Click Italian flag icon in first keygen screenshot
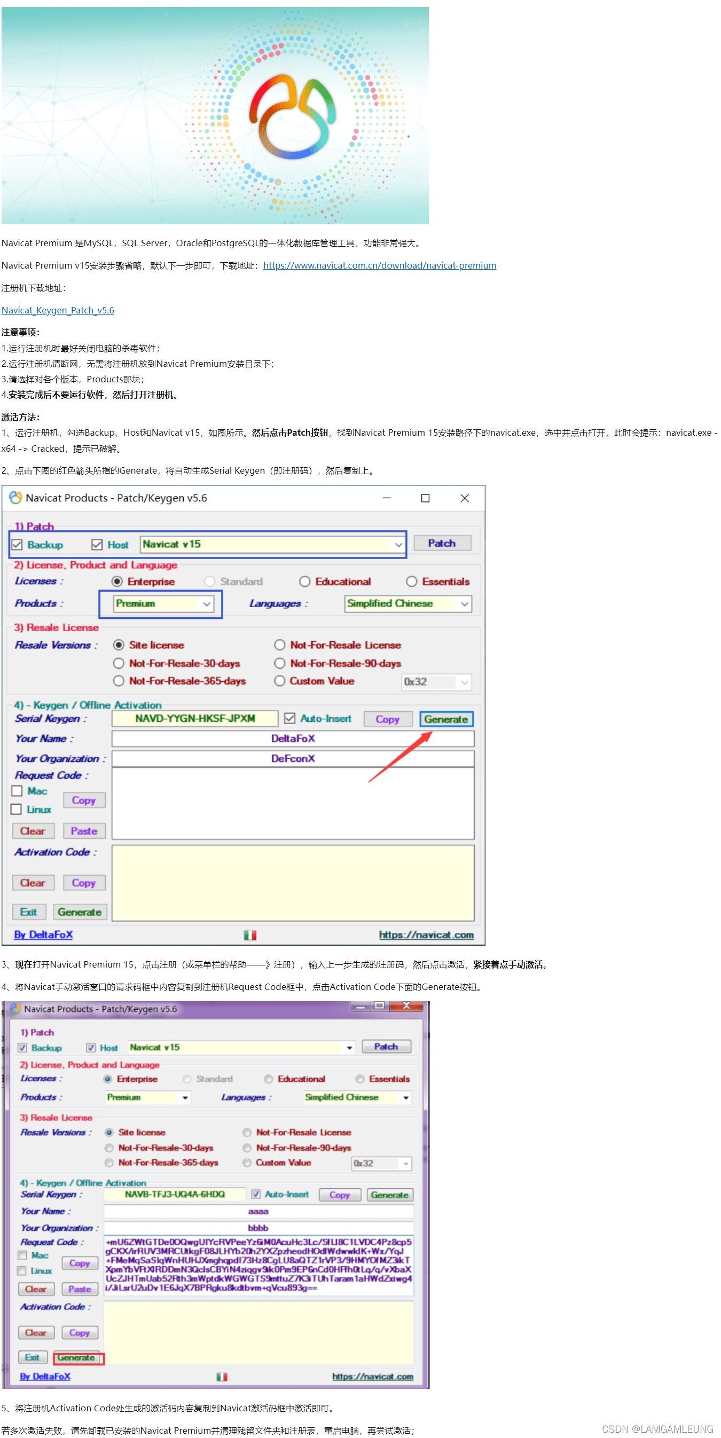 click(x=250, y=935)
